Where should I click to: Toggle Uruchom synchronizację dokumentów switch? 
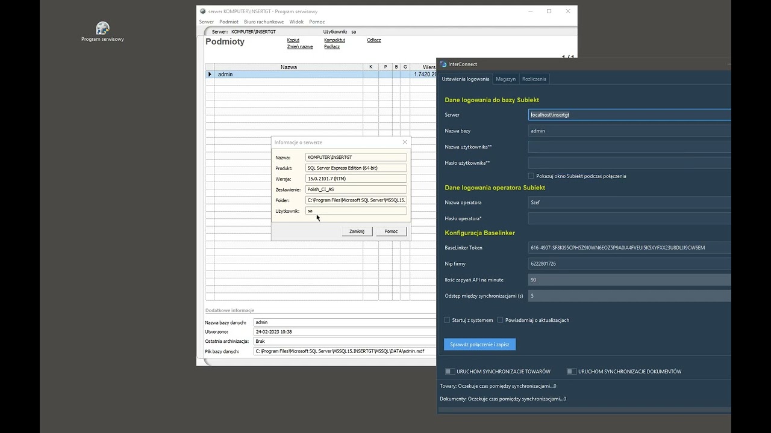click(x=571, y=372)
